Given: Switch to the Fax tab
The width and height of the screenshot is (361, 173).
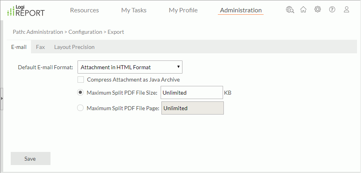Looking at the screenshot, I should tap(40, 47).
